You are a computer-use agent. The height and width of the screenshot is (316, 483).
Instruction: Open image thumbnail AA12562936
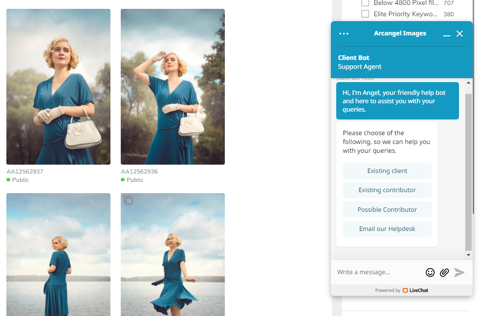coord(172,86)
